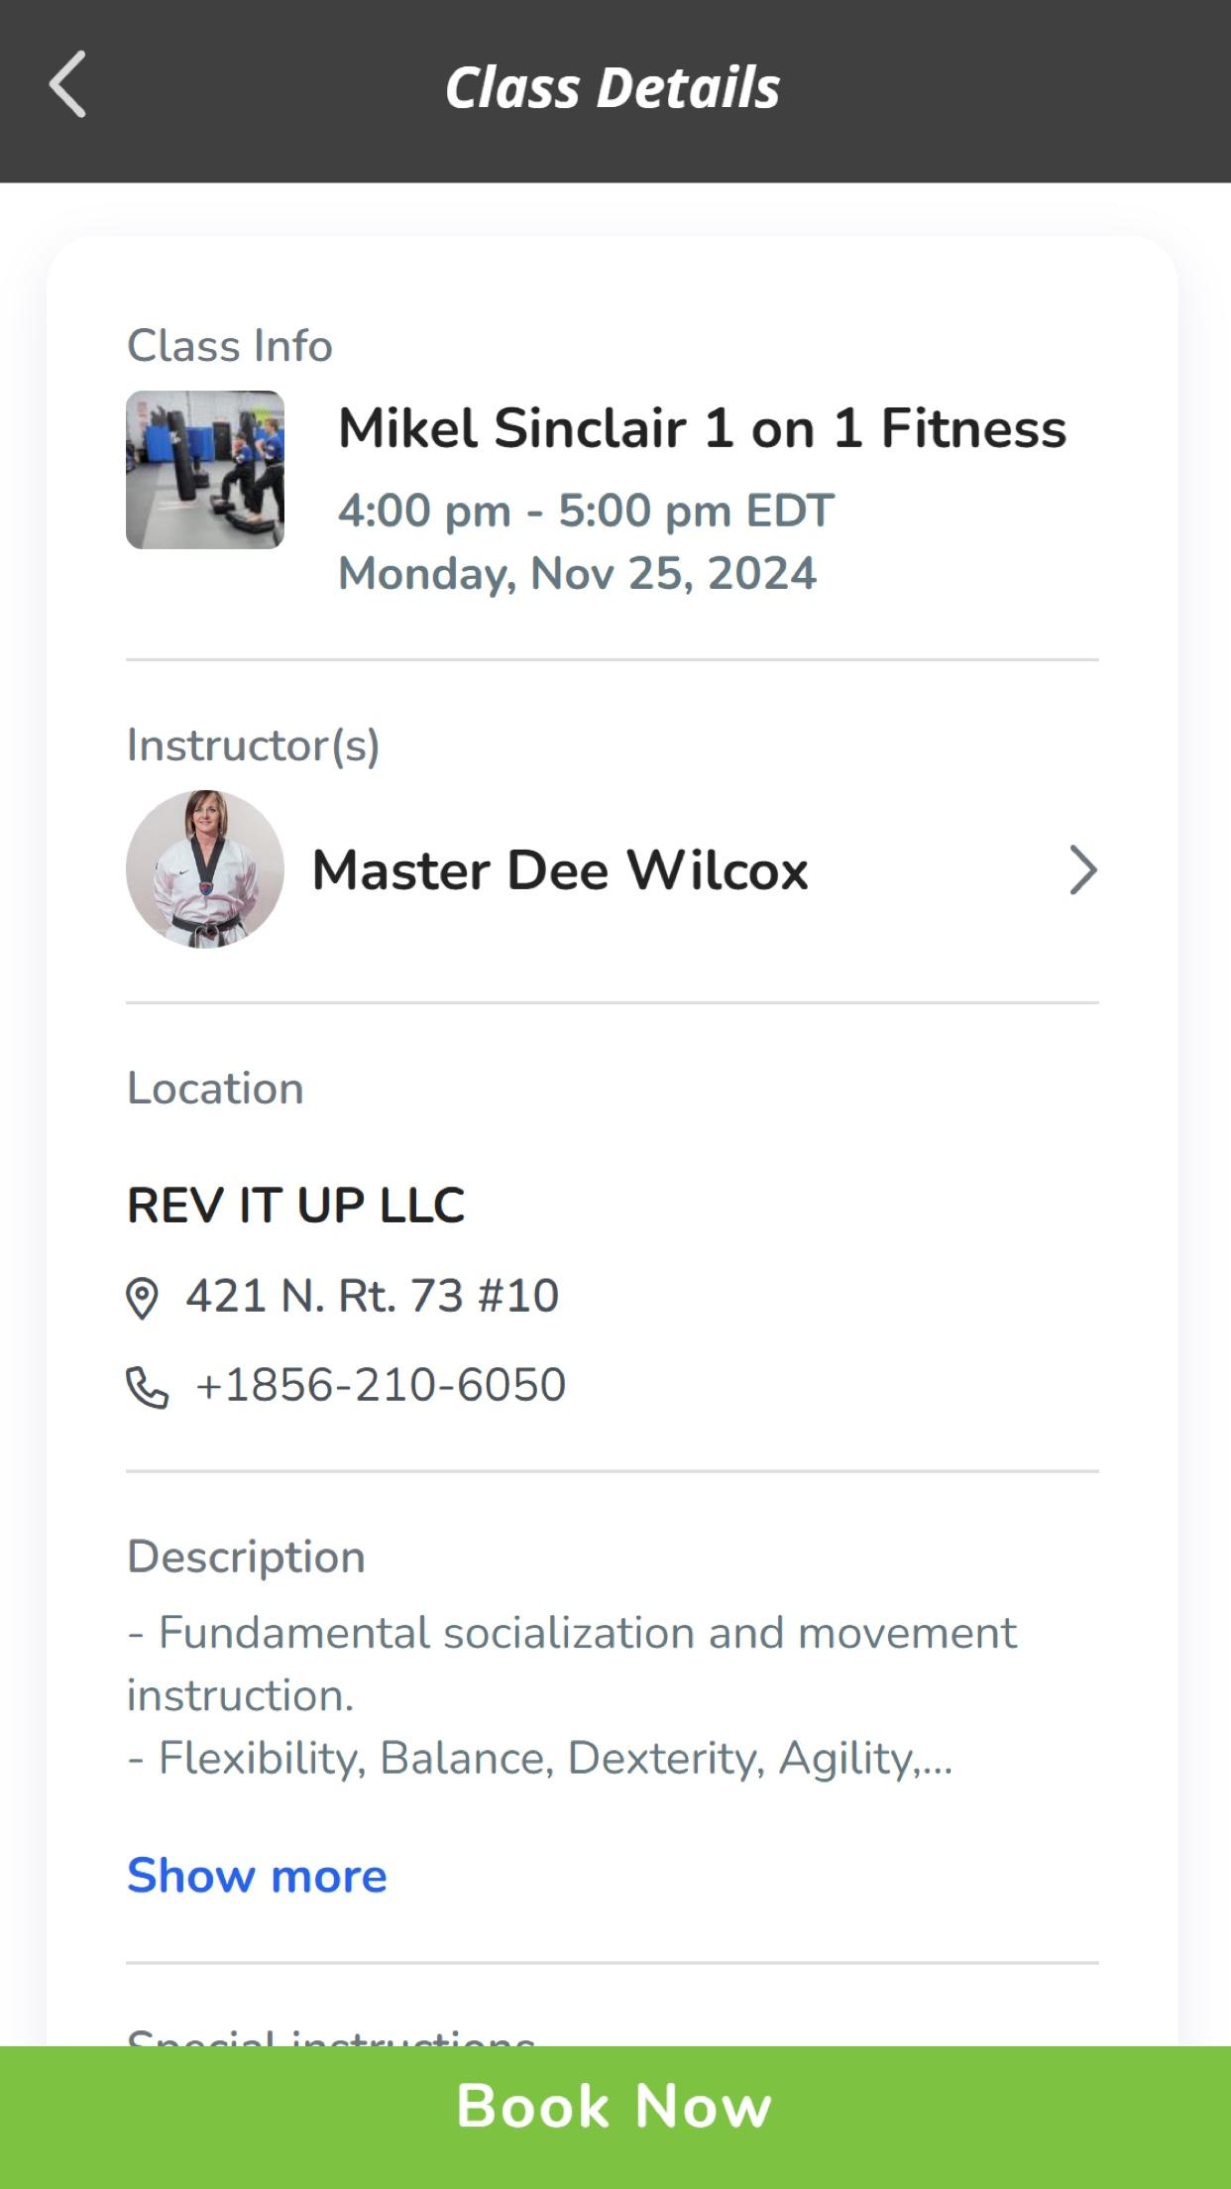This screenshot has width=1231, height=2189.
Task: Select the Master Dee Wilcox name
Action: click(x=560, y=870)
